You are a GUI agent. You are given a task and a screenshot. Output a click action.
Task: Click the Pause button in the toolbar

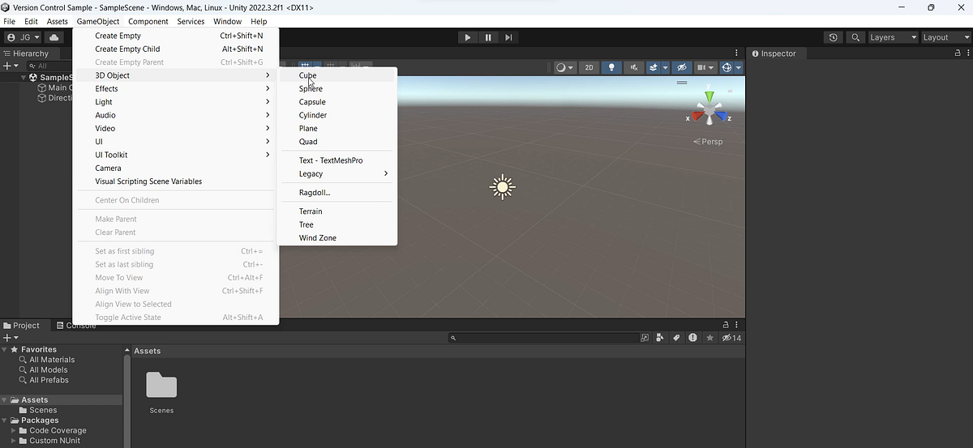[x=488, y=37]
